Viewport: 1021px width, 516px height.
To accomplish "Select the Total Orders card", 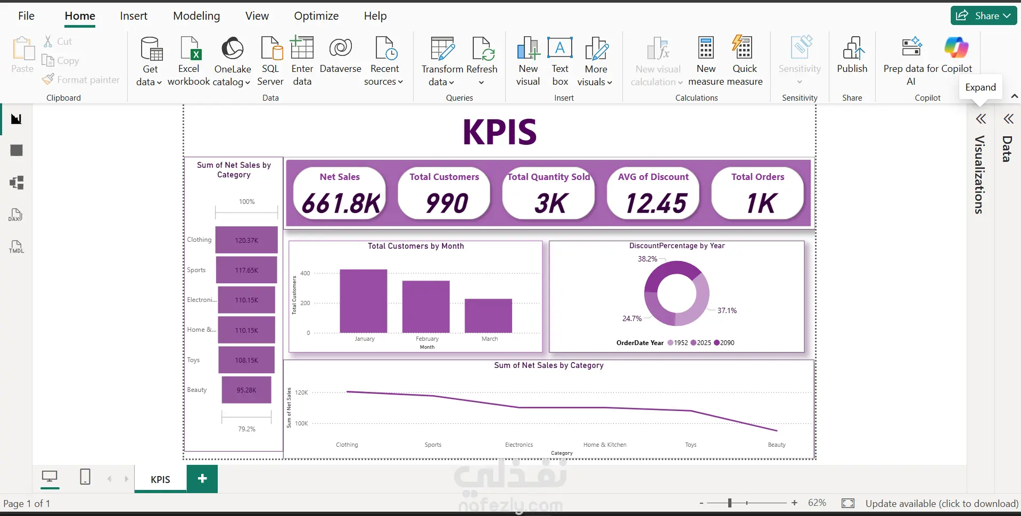I will (757, 193).
